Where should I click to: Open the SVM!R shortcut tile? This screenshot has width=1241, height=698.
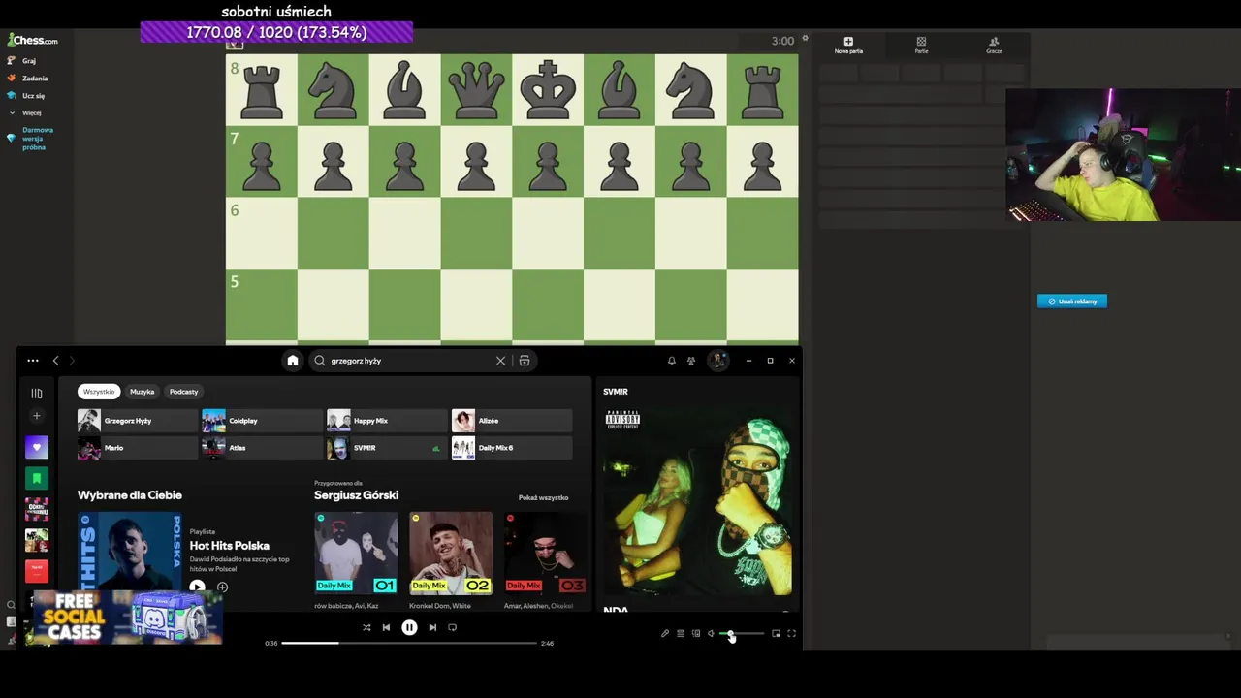coord(387,448)
